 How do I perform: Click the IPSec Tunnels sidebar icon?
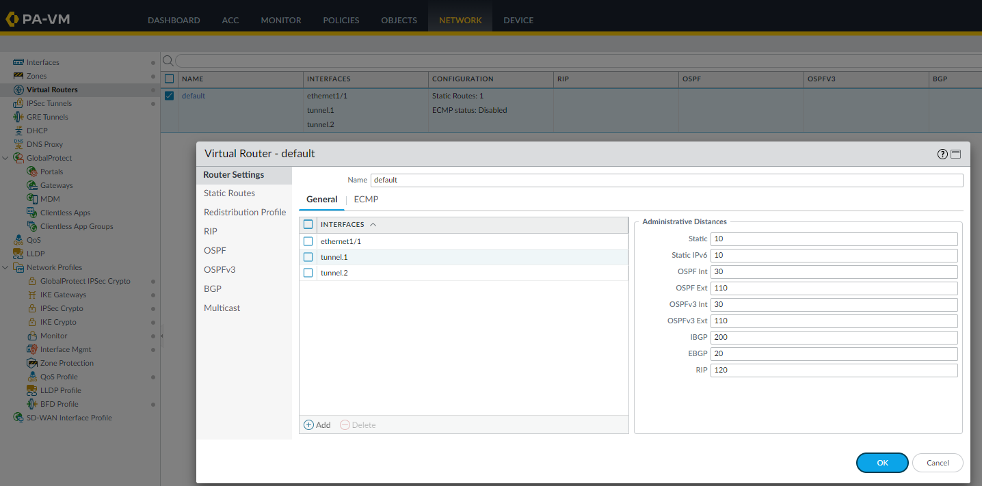click(x=18, y=103)
